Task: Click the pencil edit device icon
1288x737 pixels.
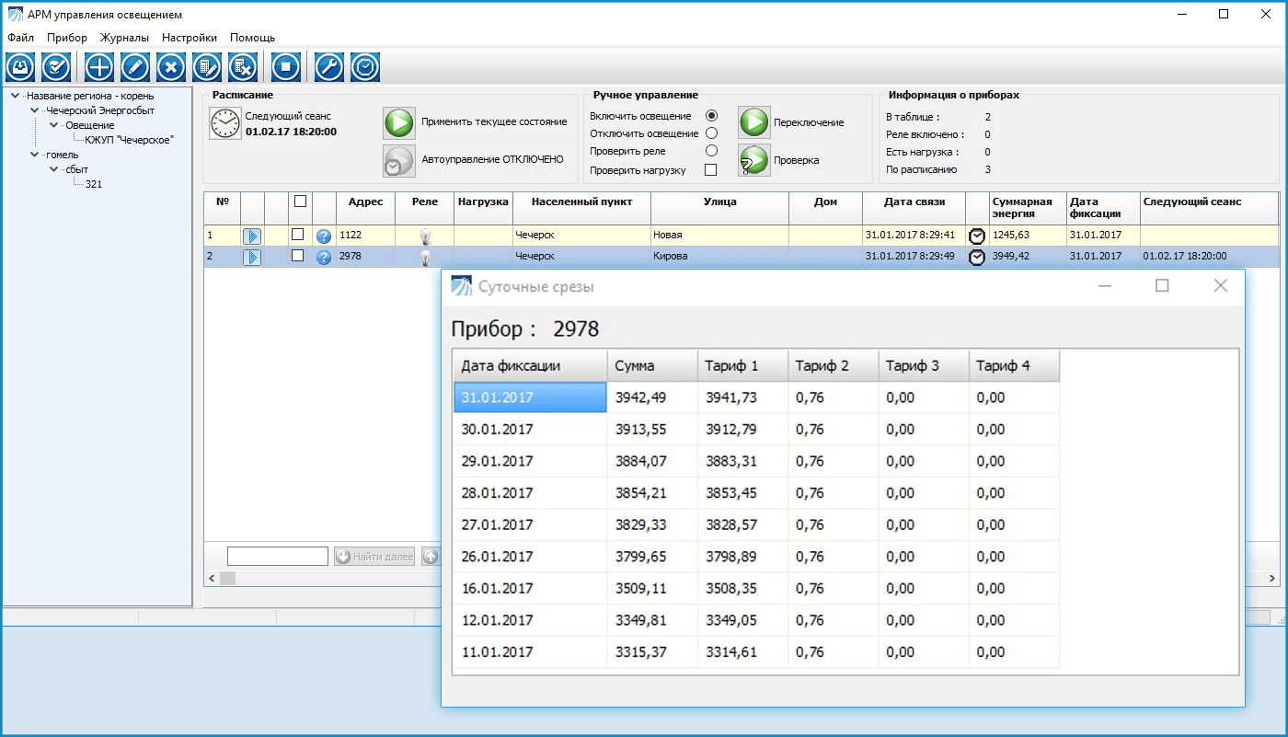Action: pyautogui.click(x=135, y=67)
